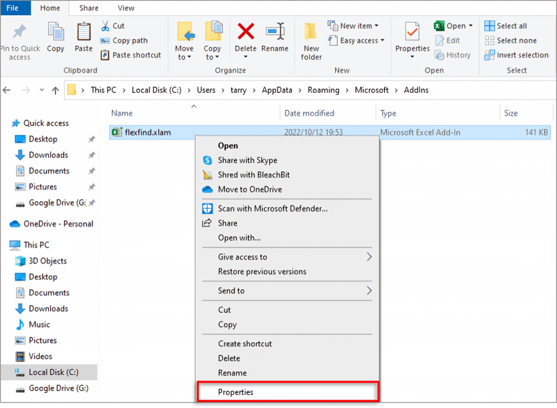Click the Cut scissors icon in ribbon
557x408 pixels.
tap(106, 26)
